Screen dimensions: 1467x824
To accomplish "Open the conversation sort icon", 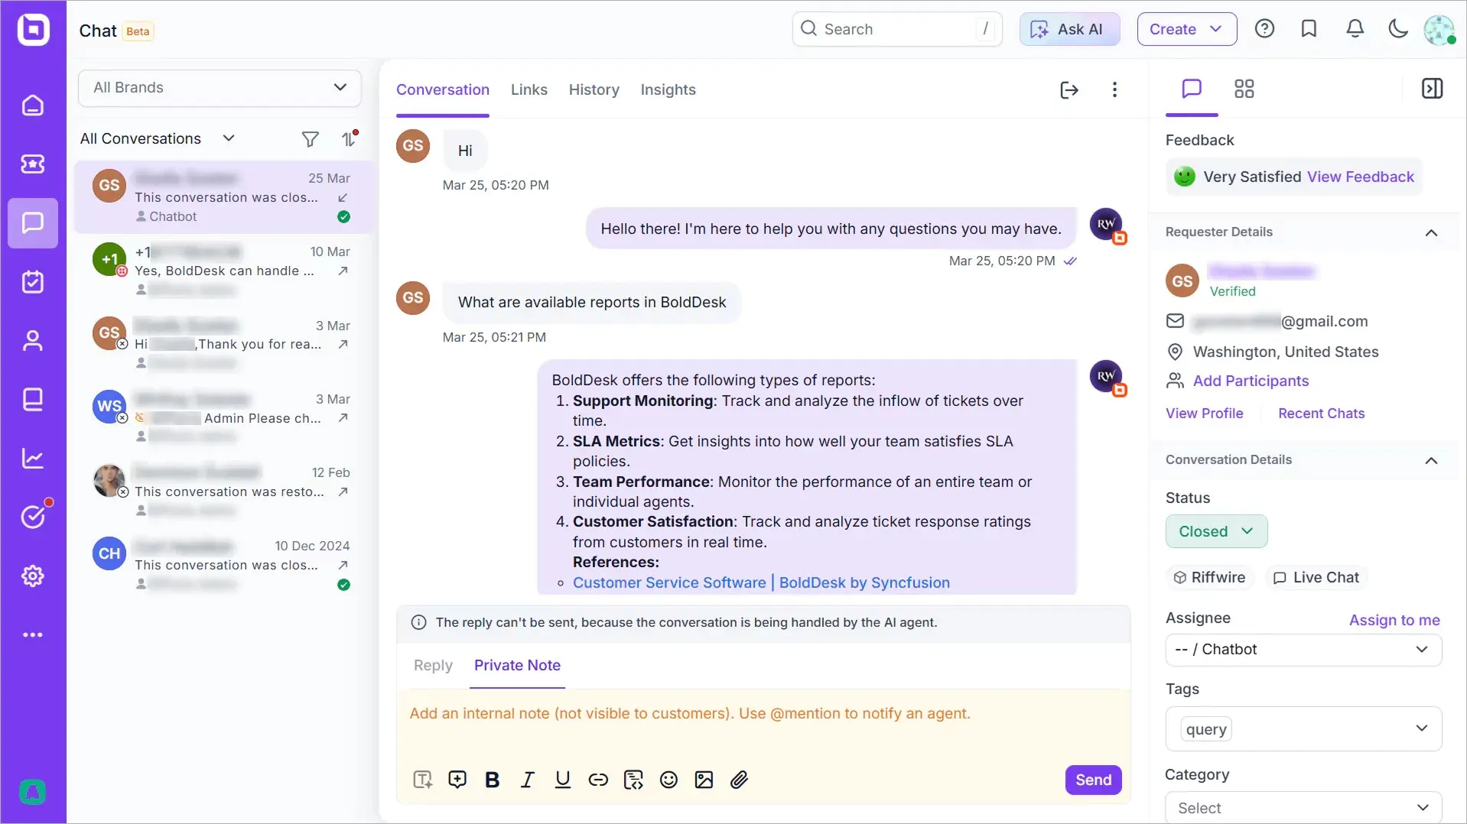I will [x=349, y=138].
